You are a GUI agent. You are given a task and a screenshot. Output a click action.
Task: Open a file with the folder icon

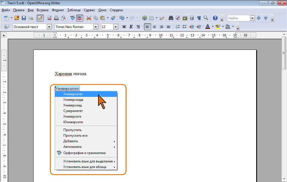point(17,18)
